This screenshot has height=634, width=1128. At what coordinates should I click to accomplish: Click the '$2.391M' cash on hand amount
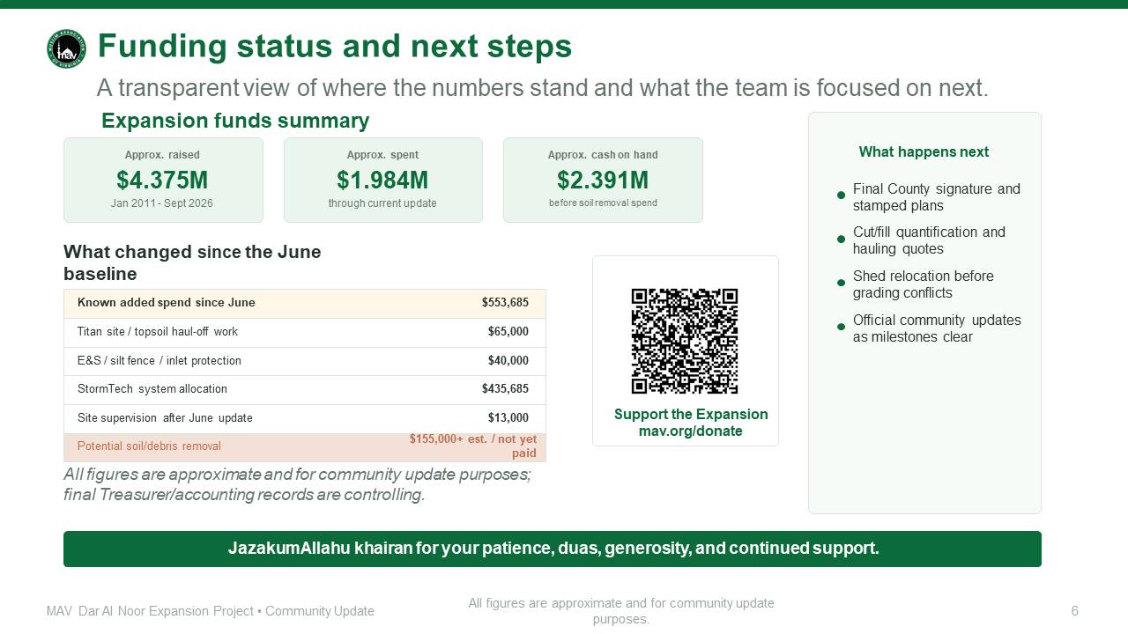click(x=603, y=181)
